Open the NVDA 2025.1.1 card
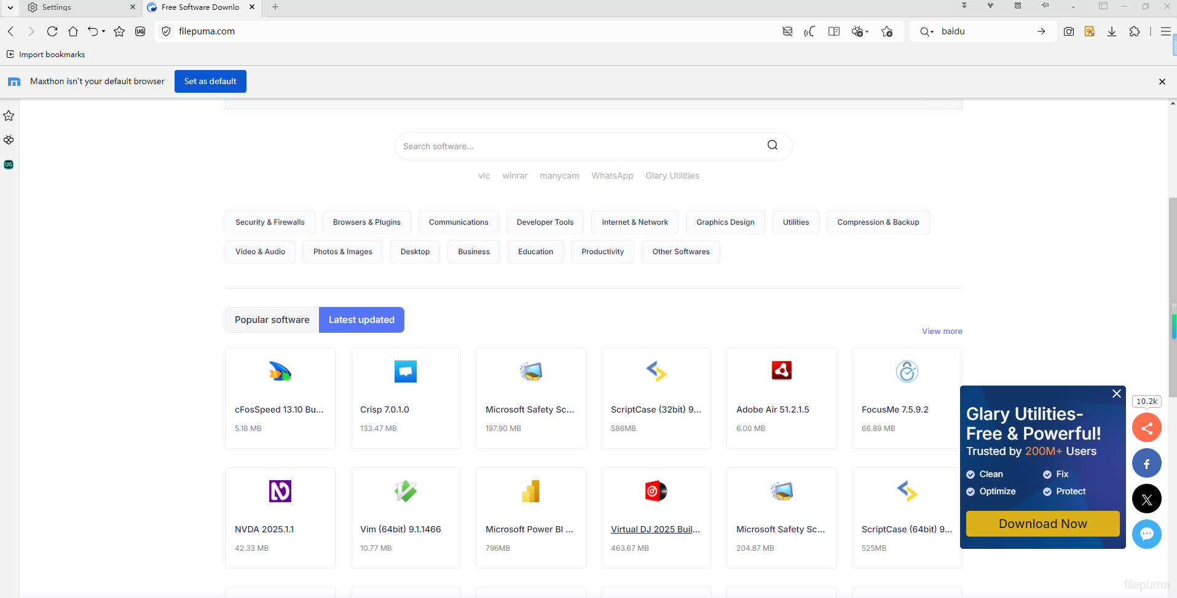Image resolution: width=1177 pixels, height=598 pixels. coord(280,518)
